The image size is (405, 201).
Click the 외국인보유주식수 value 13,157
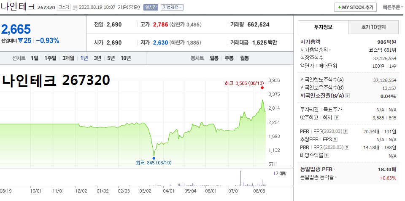(389, 88)
